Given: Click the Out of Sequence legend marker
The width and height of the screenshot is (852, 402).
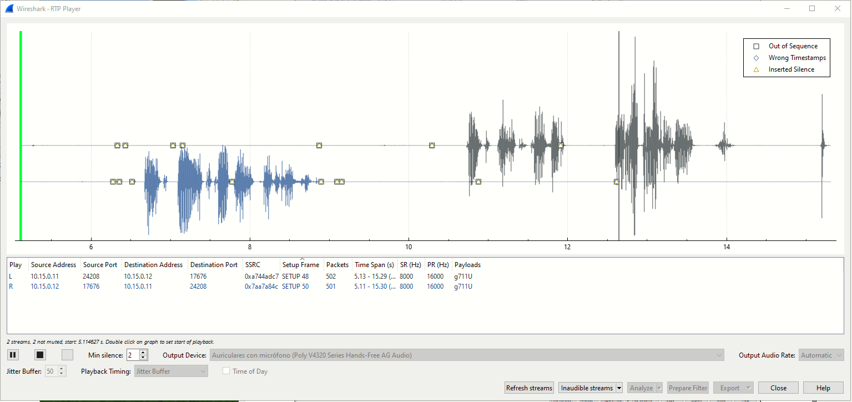Looking at the screenshot, I should point(756,46).
